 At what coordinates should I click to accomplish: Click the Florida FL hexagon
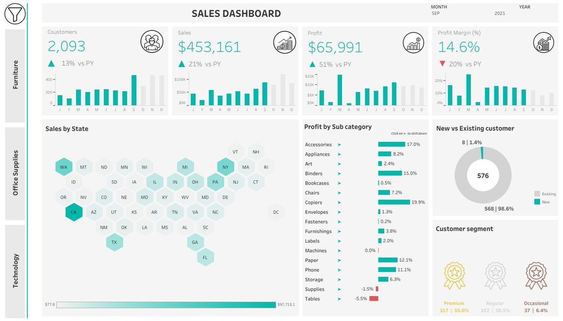point(205,258)
